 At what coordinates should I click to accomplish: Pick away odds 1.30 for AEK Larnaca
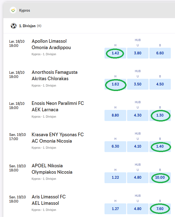[160, 115]
